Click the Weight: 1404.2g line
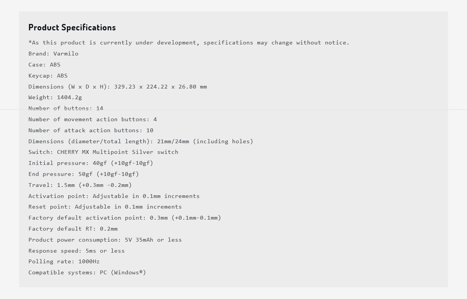Viewport: 467px width, 299px height. point(55,97)
